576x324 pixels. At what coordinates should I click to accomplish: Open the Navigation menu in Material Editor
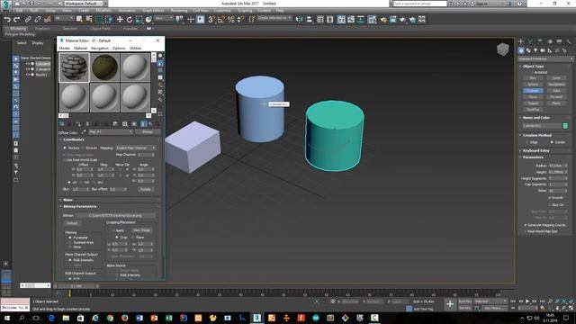pyautogui.click(x=100, y=48)
